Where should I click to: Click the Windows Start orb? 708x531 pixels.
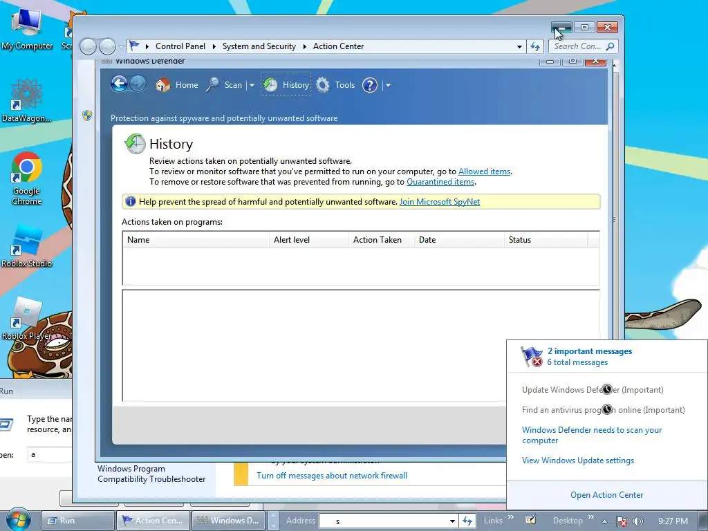(x=17, y=520)
